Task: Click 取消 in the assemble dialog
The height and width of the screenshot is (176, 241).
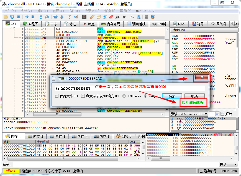Action: click(194, 96)
